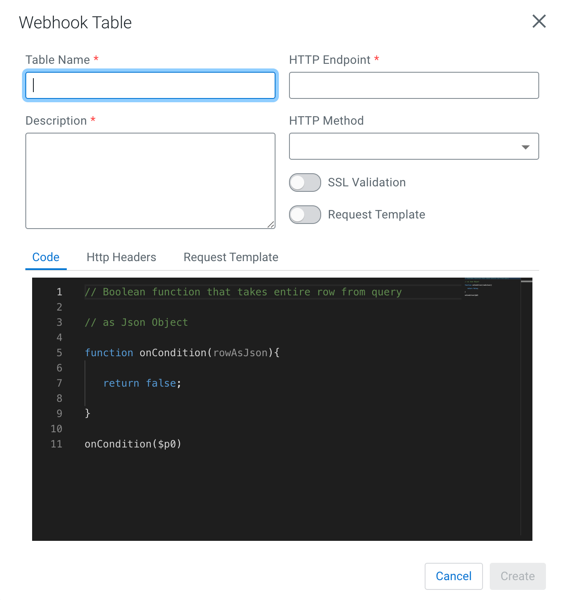This screenshot has width=562, height=600.
Task: Click line number 5 in code gutter
Action: coord(59,353)
